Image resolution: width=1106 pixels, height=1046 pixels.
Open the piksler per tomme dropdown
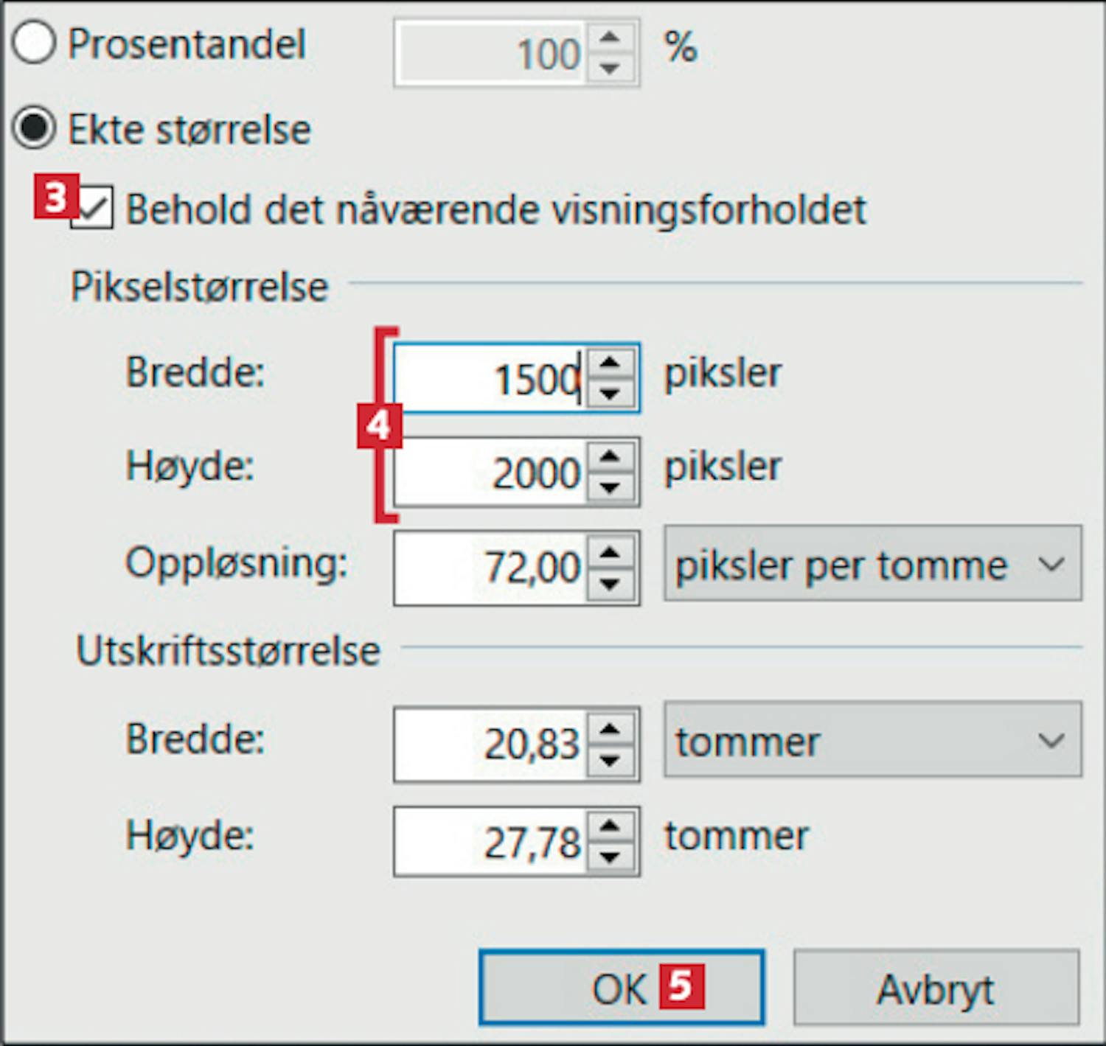pos(872,564)
